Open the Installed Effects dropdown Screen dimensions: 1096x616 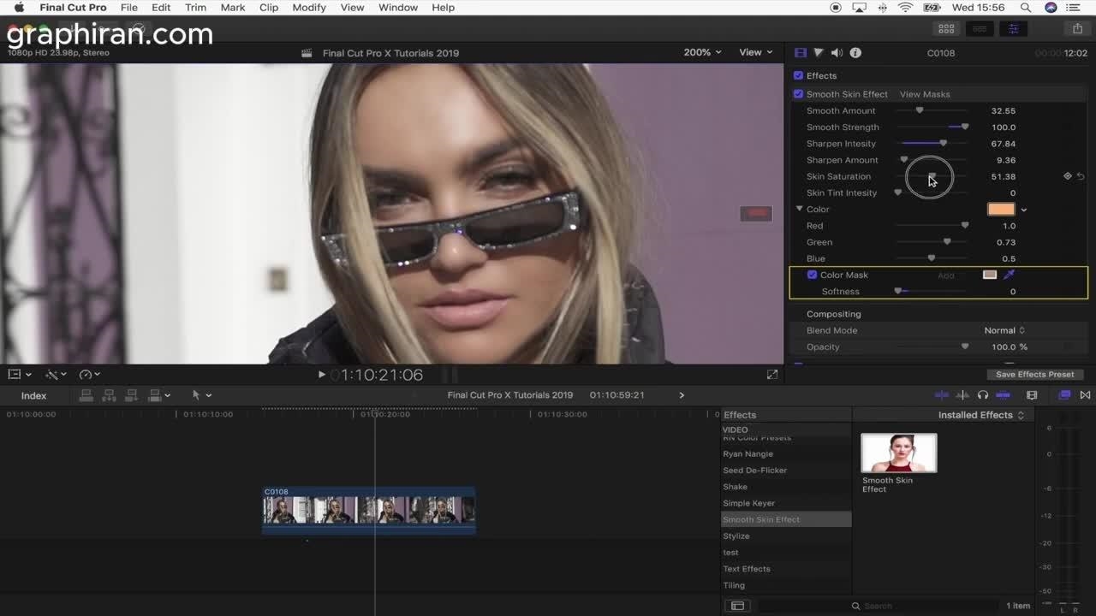[x=980, y=415]
